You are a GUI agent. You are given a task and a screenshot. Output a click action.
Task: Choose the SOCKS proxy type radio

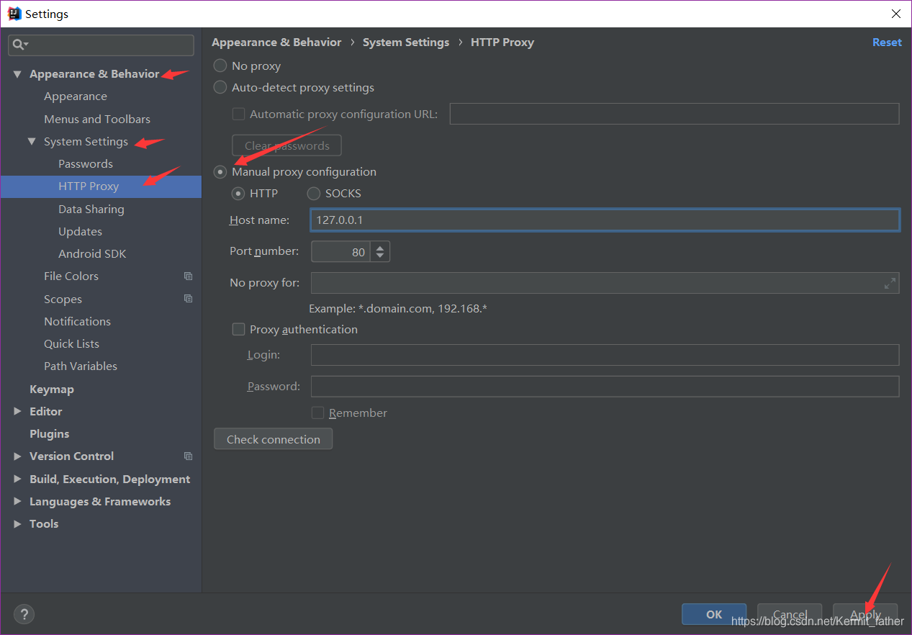(x=314, y=193)
